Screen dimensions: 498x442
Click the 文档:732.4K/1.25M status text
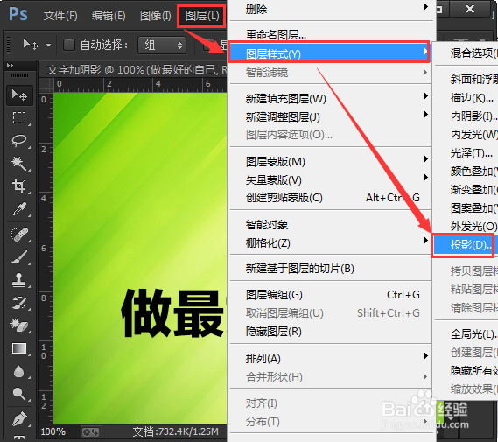point(176,431)
